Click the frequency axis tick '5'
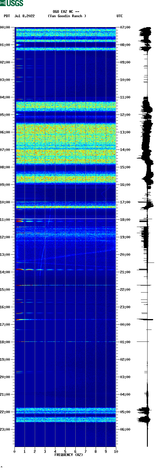This screenshot has height=470, width=160. (65, 452)
